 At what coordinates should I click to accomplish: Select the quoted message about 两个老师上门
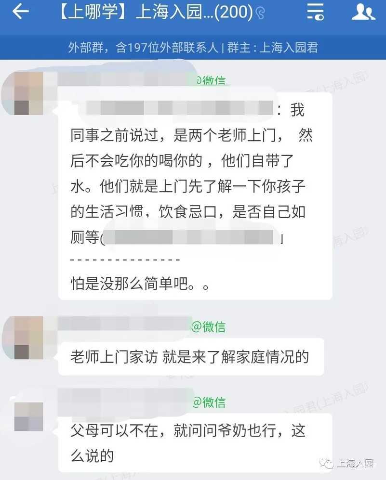[191, 173]
